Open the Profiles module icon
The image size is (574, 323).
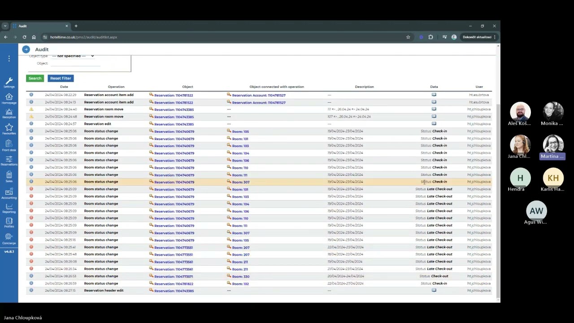click(9, 223)
